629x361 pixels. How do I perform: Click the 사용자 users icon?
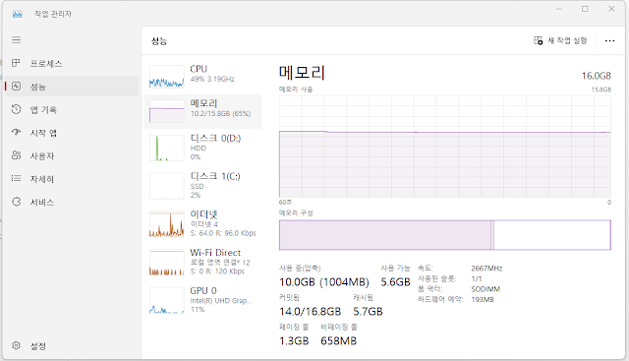pyautogui.click(x=16, y=155)
